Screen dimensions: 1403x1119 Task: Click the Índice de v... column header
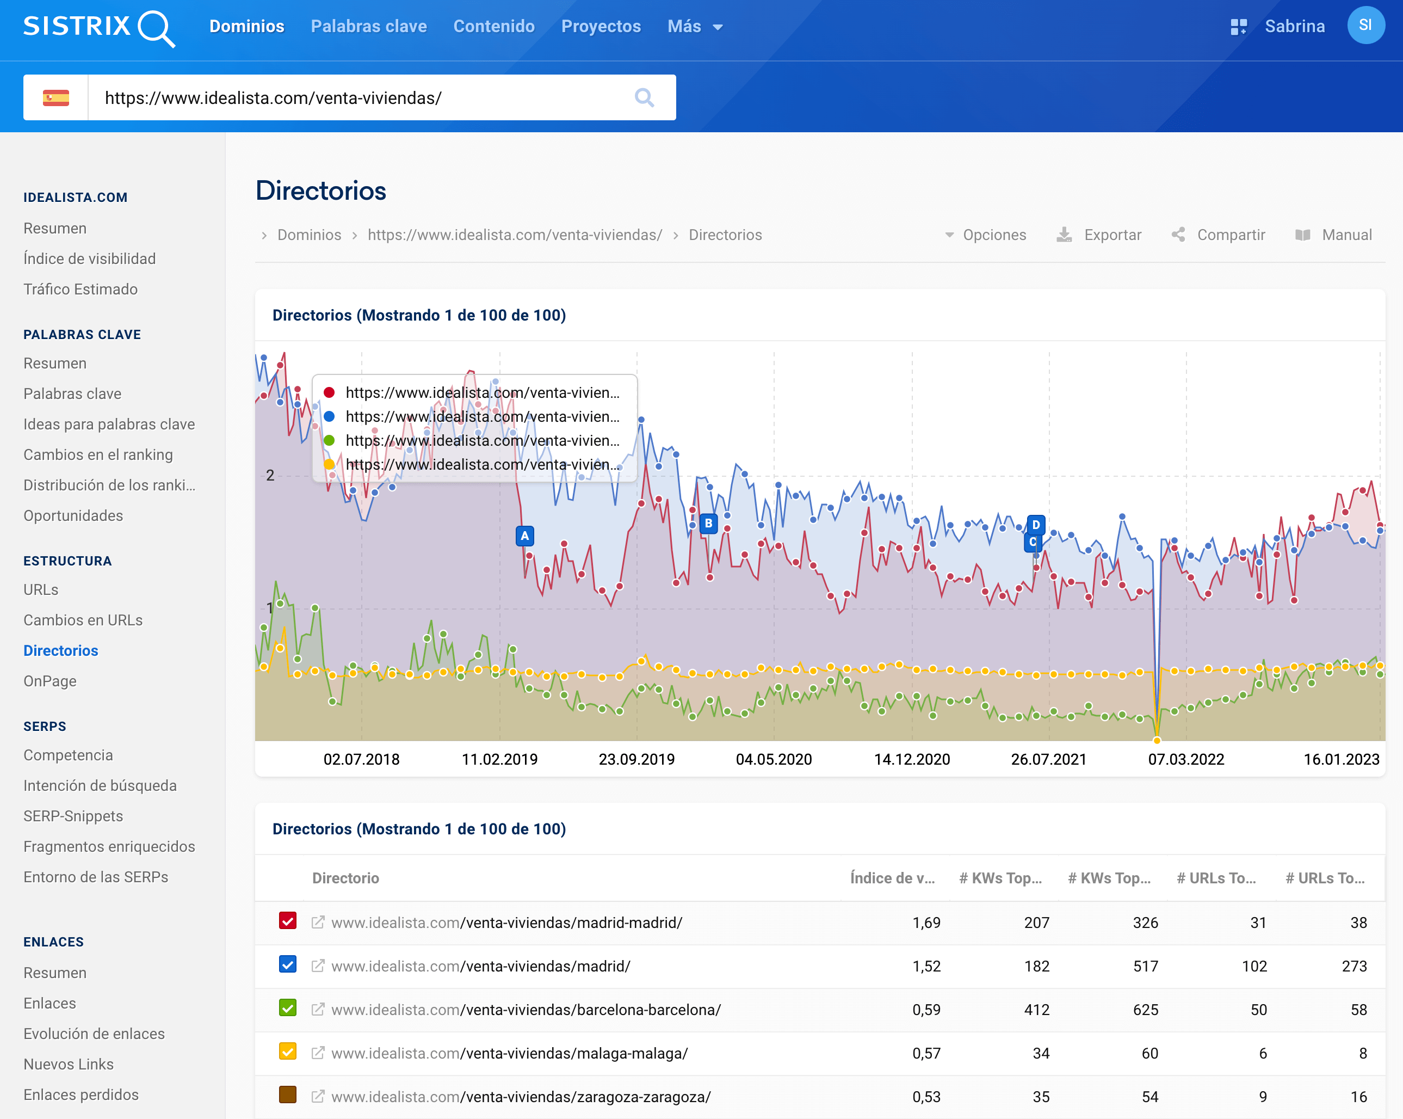click(892, 878)
